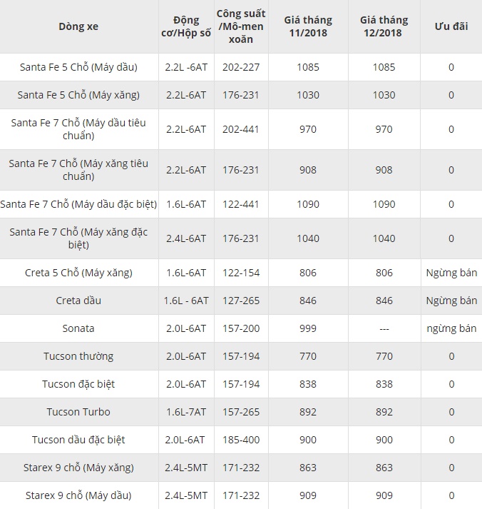Select the "Starex 9 chỗ (Máy dầu)" cell
Image resolution: width=482 pixels, height=509 pixels.
coord(78,495)
